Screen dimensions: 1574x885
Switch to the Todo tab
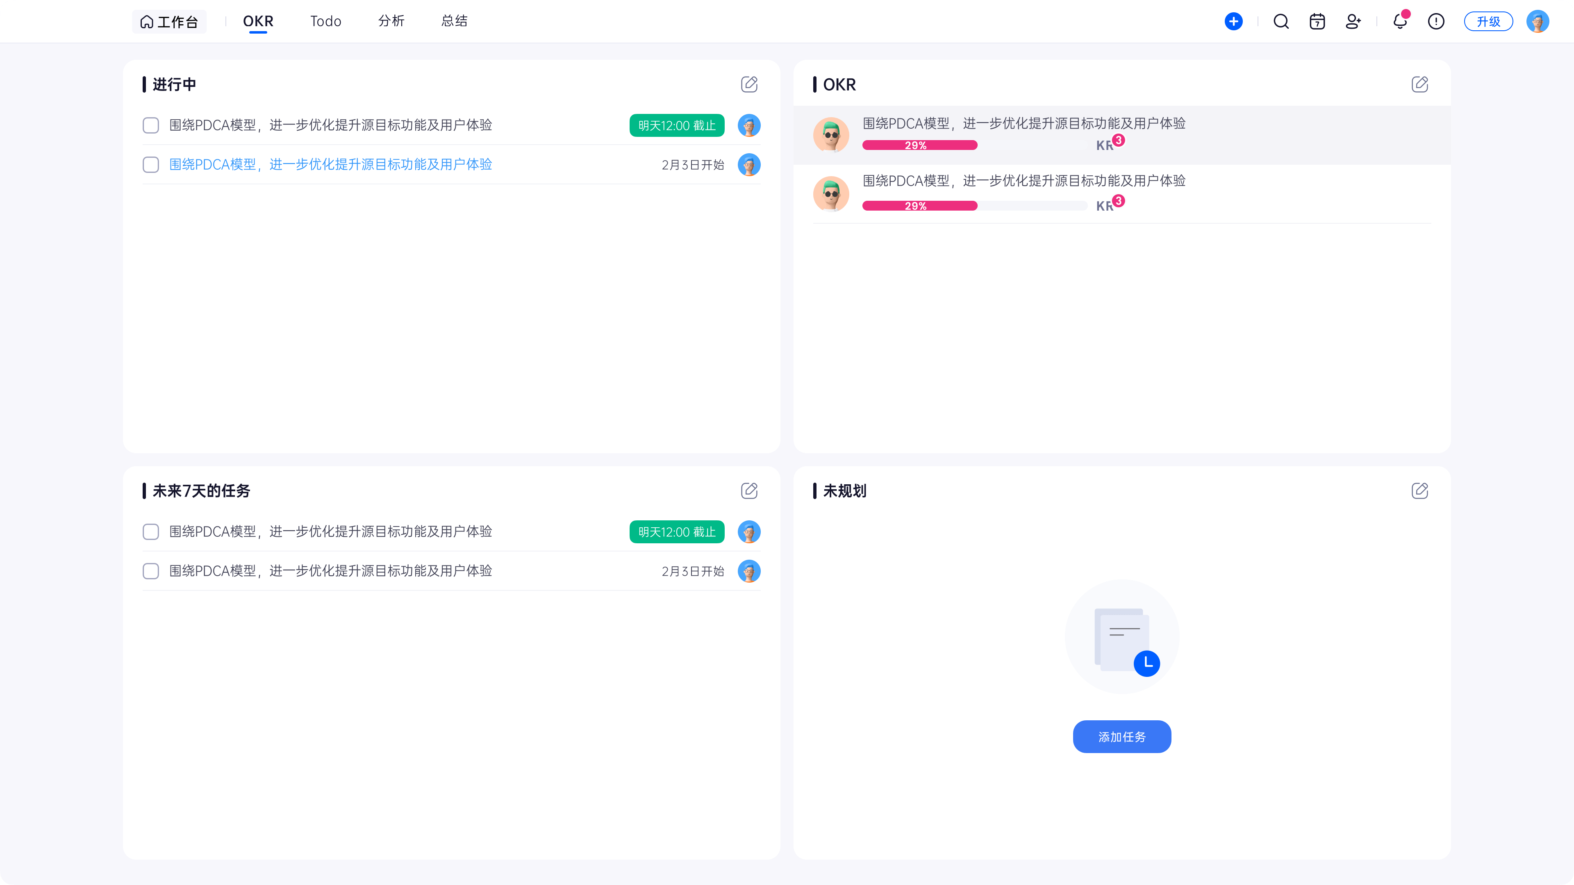325,21
